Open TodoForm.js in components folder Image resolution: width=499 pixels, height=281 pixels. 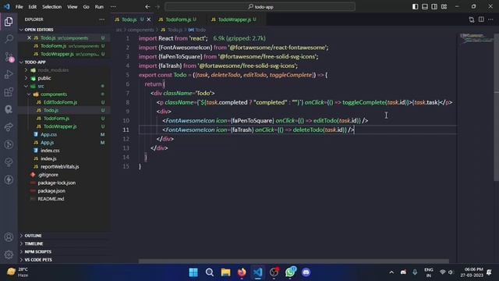coord(64,118)
